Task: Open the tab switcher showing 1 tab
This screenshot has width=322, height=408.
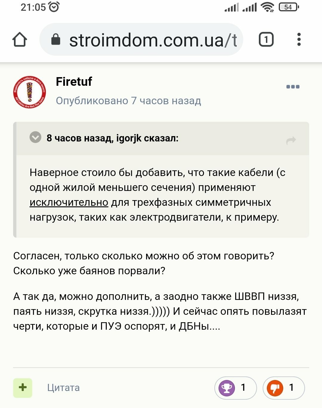Action: coord(266,39)
